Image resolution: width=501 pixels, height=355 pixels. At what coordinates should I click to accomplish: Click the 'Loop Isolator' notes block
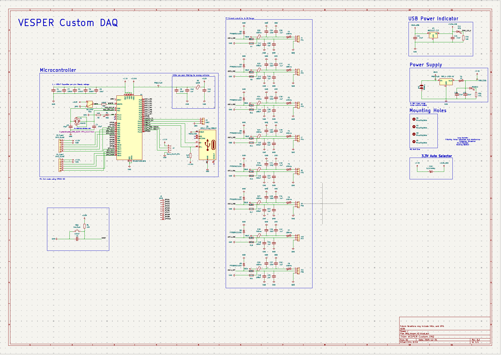click(x=463, y=141)
